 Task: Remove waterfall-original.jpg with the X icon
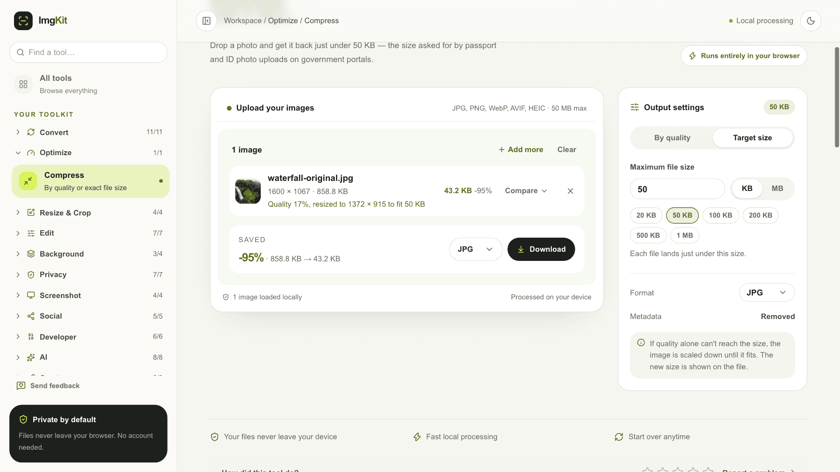[x=570, y=191]
